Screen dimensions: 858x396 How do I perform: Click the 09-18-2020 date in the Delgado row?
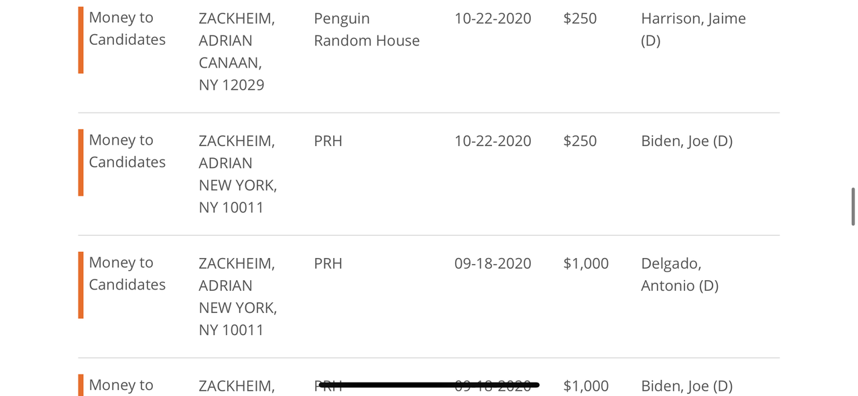point(493,264)
